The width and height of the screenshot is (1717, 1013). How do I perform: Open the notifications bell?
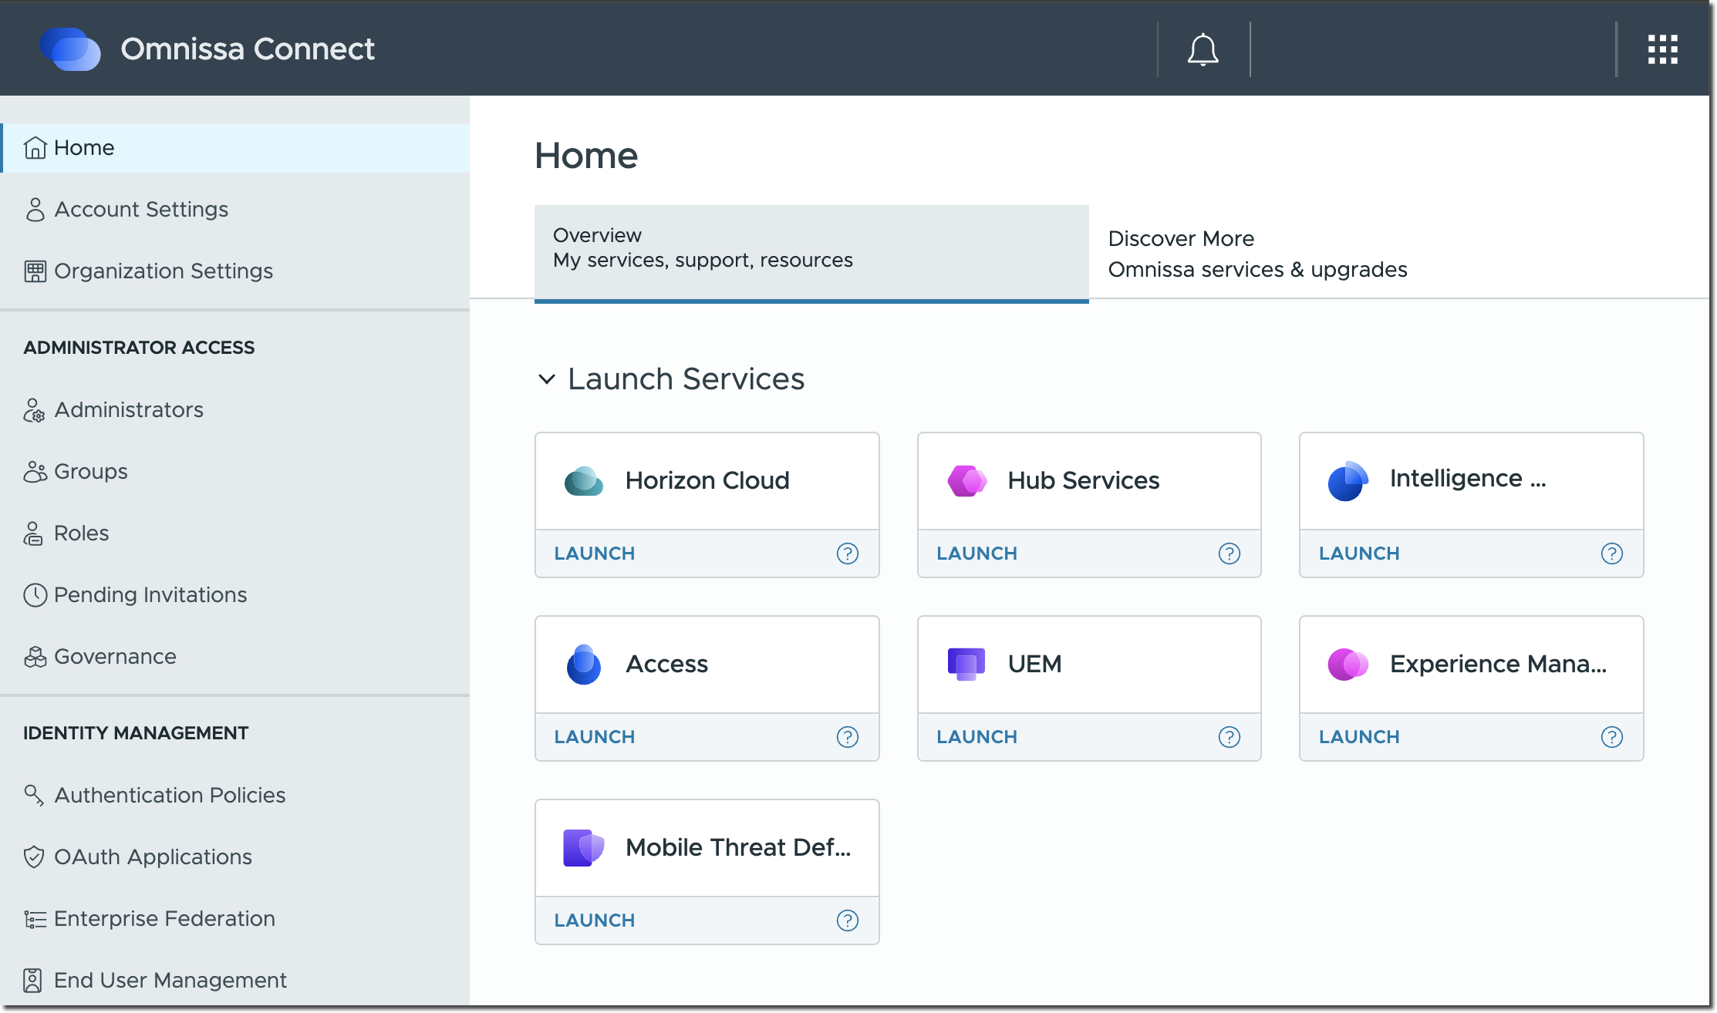1203,49
